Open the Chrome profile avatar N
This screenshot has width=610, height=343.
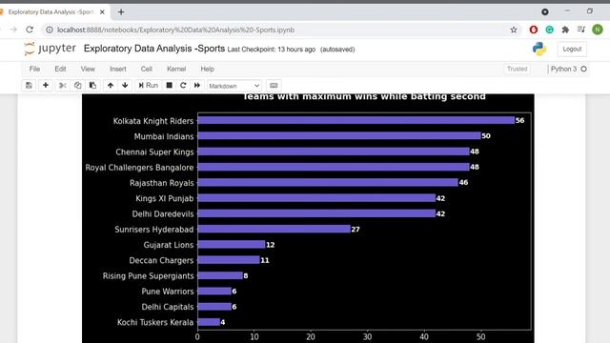598,30
